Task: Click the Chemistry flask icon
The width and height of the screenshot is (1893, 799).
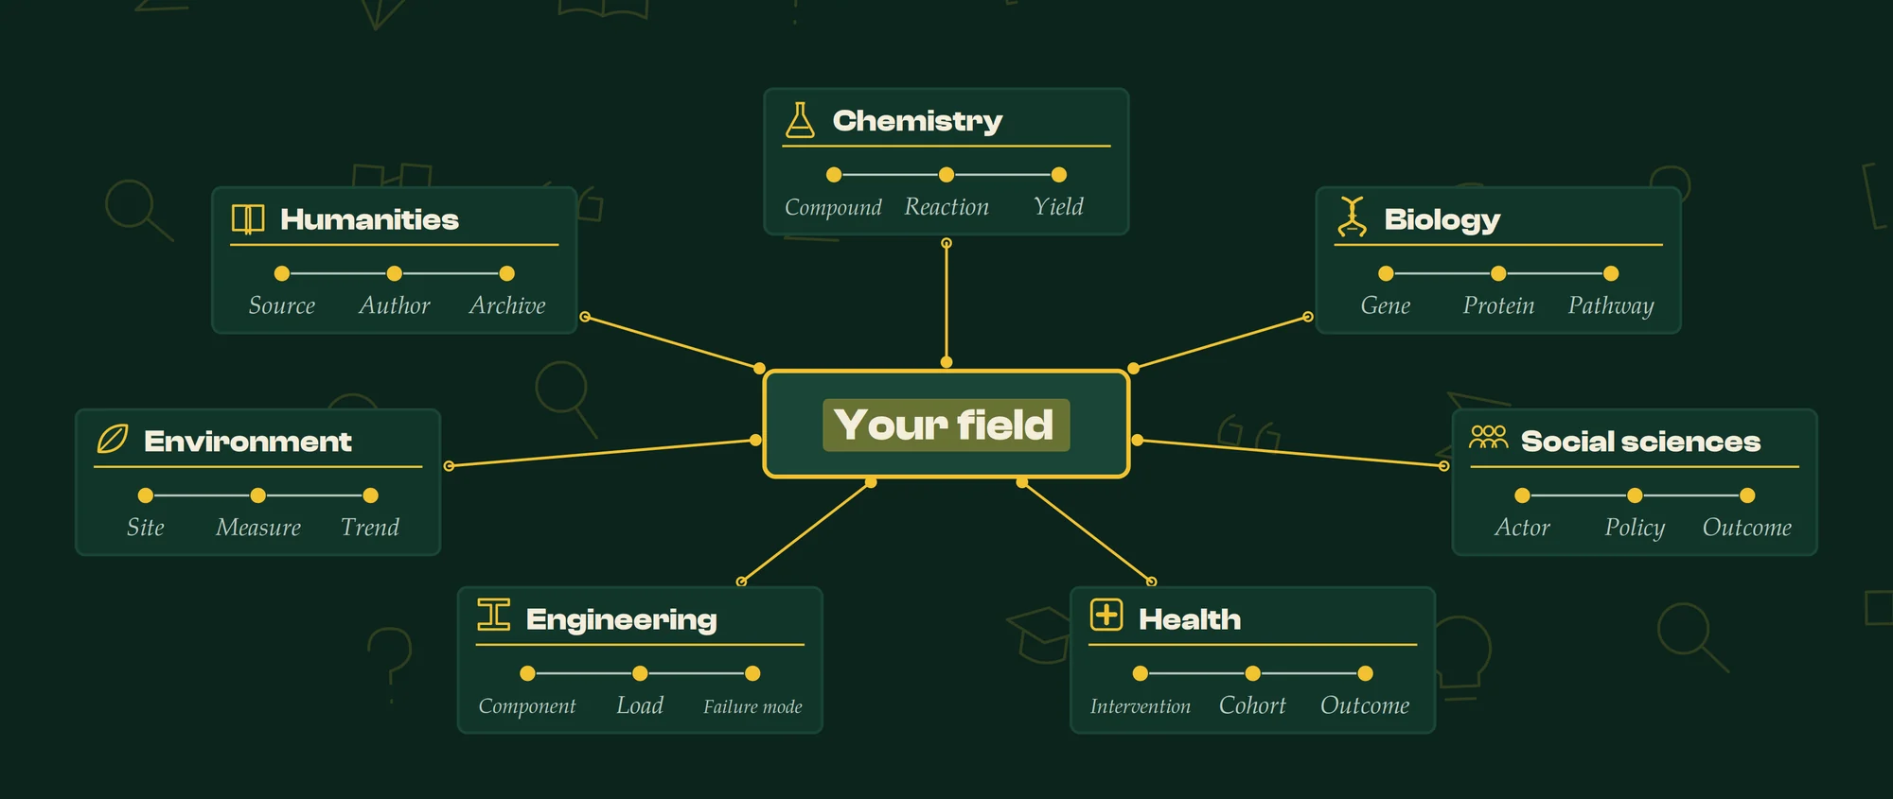Action: [x=800, y=120]
